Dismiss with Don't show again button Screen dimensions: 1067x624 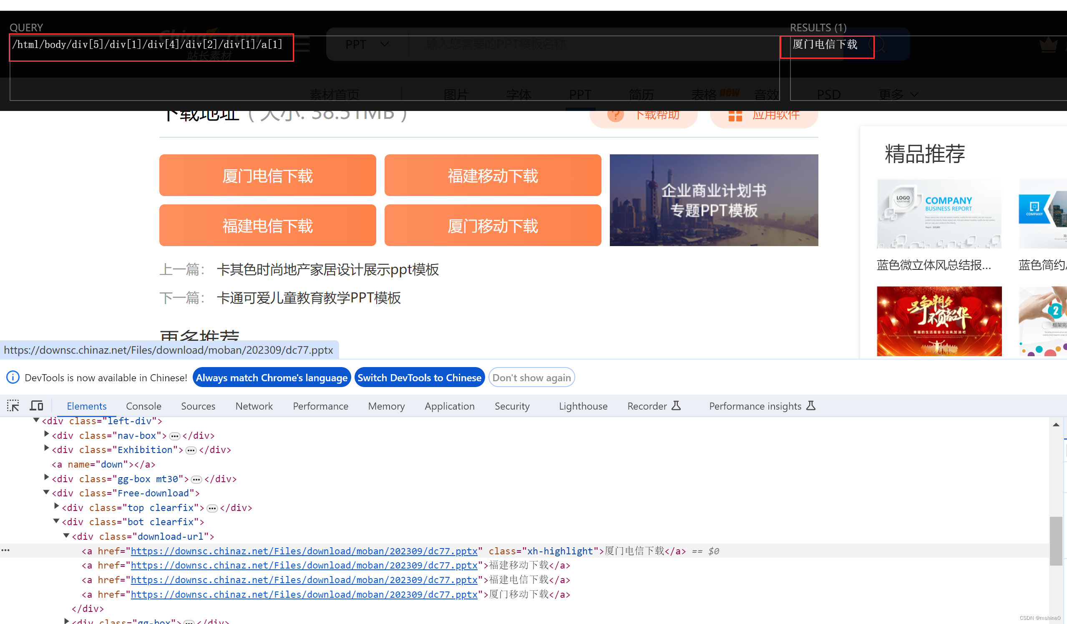(x=531, y=377)
